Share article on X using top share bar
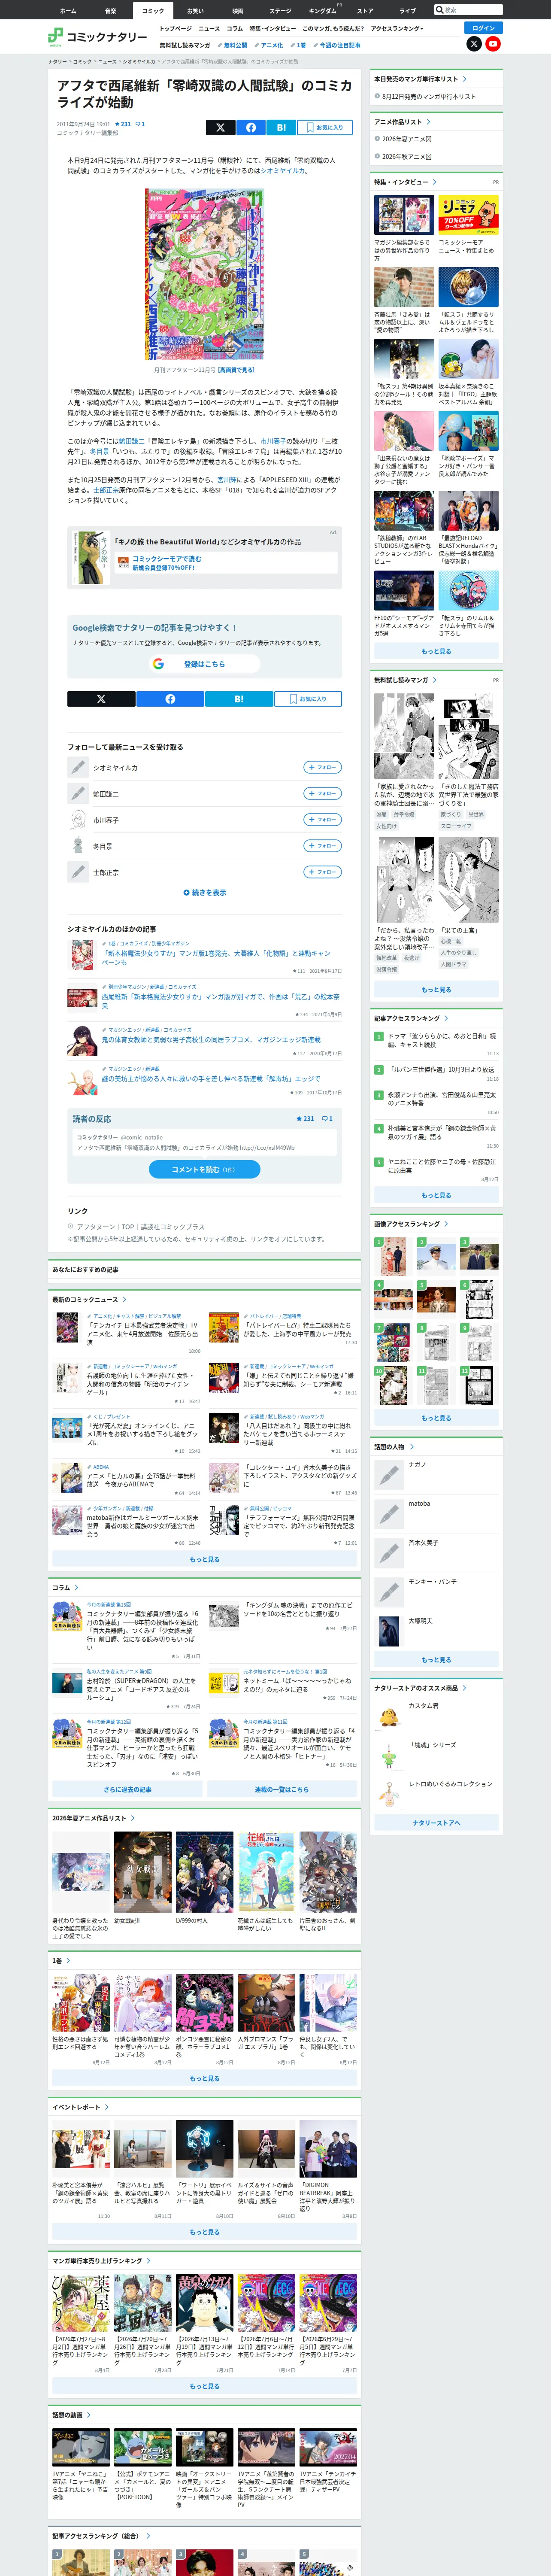Image resolution: width=551 pixels, height=2576 pixels. tap(220, 127)
